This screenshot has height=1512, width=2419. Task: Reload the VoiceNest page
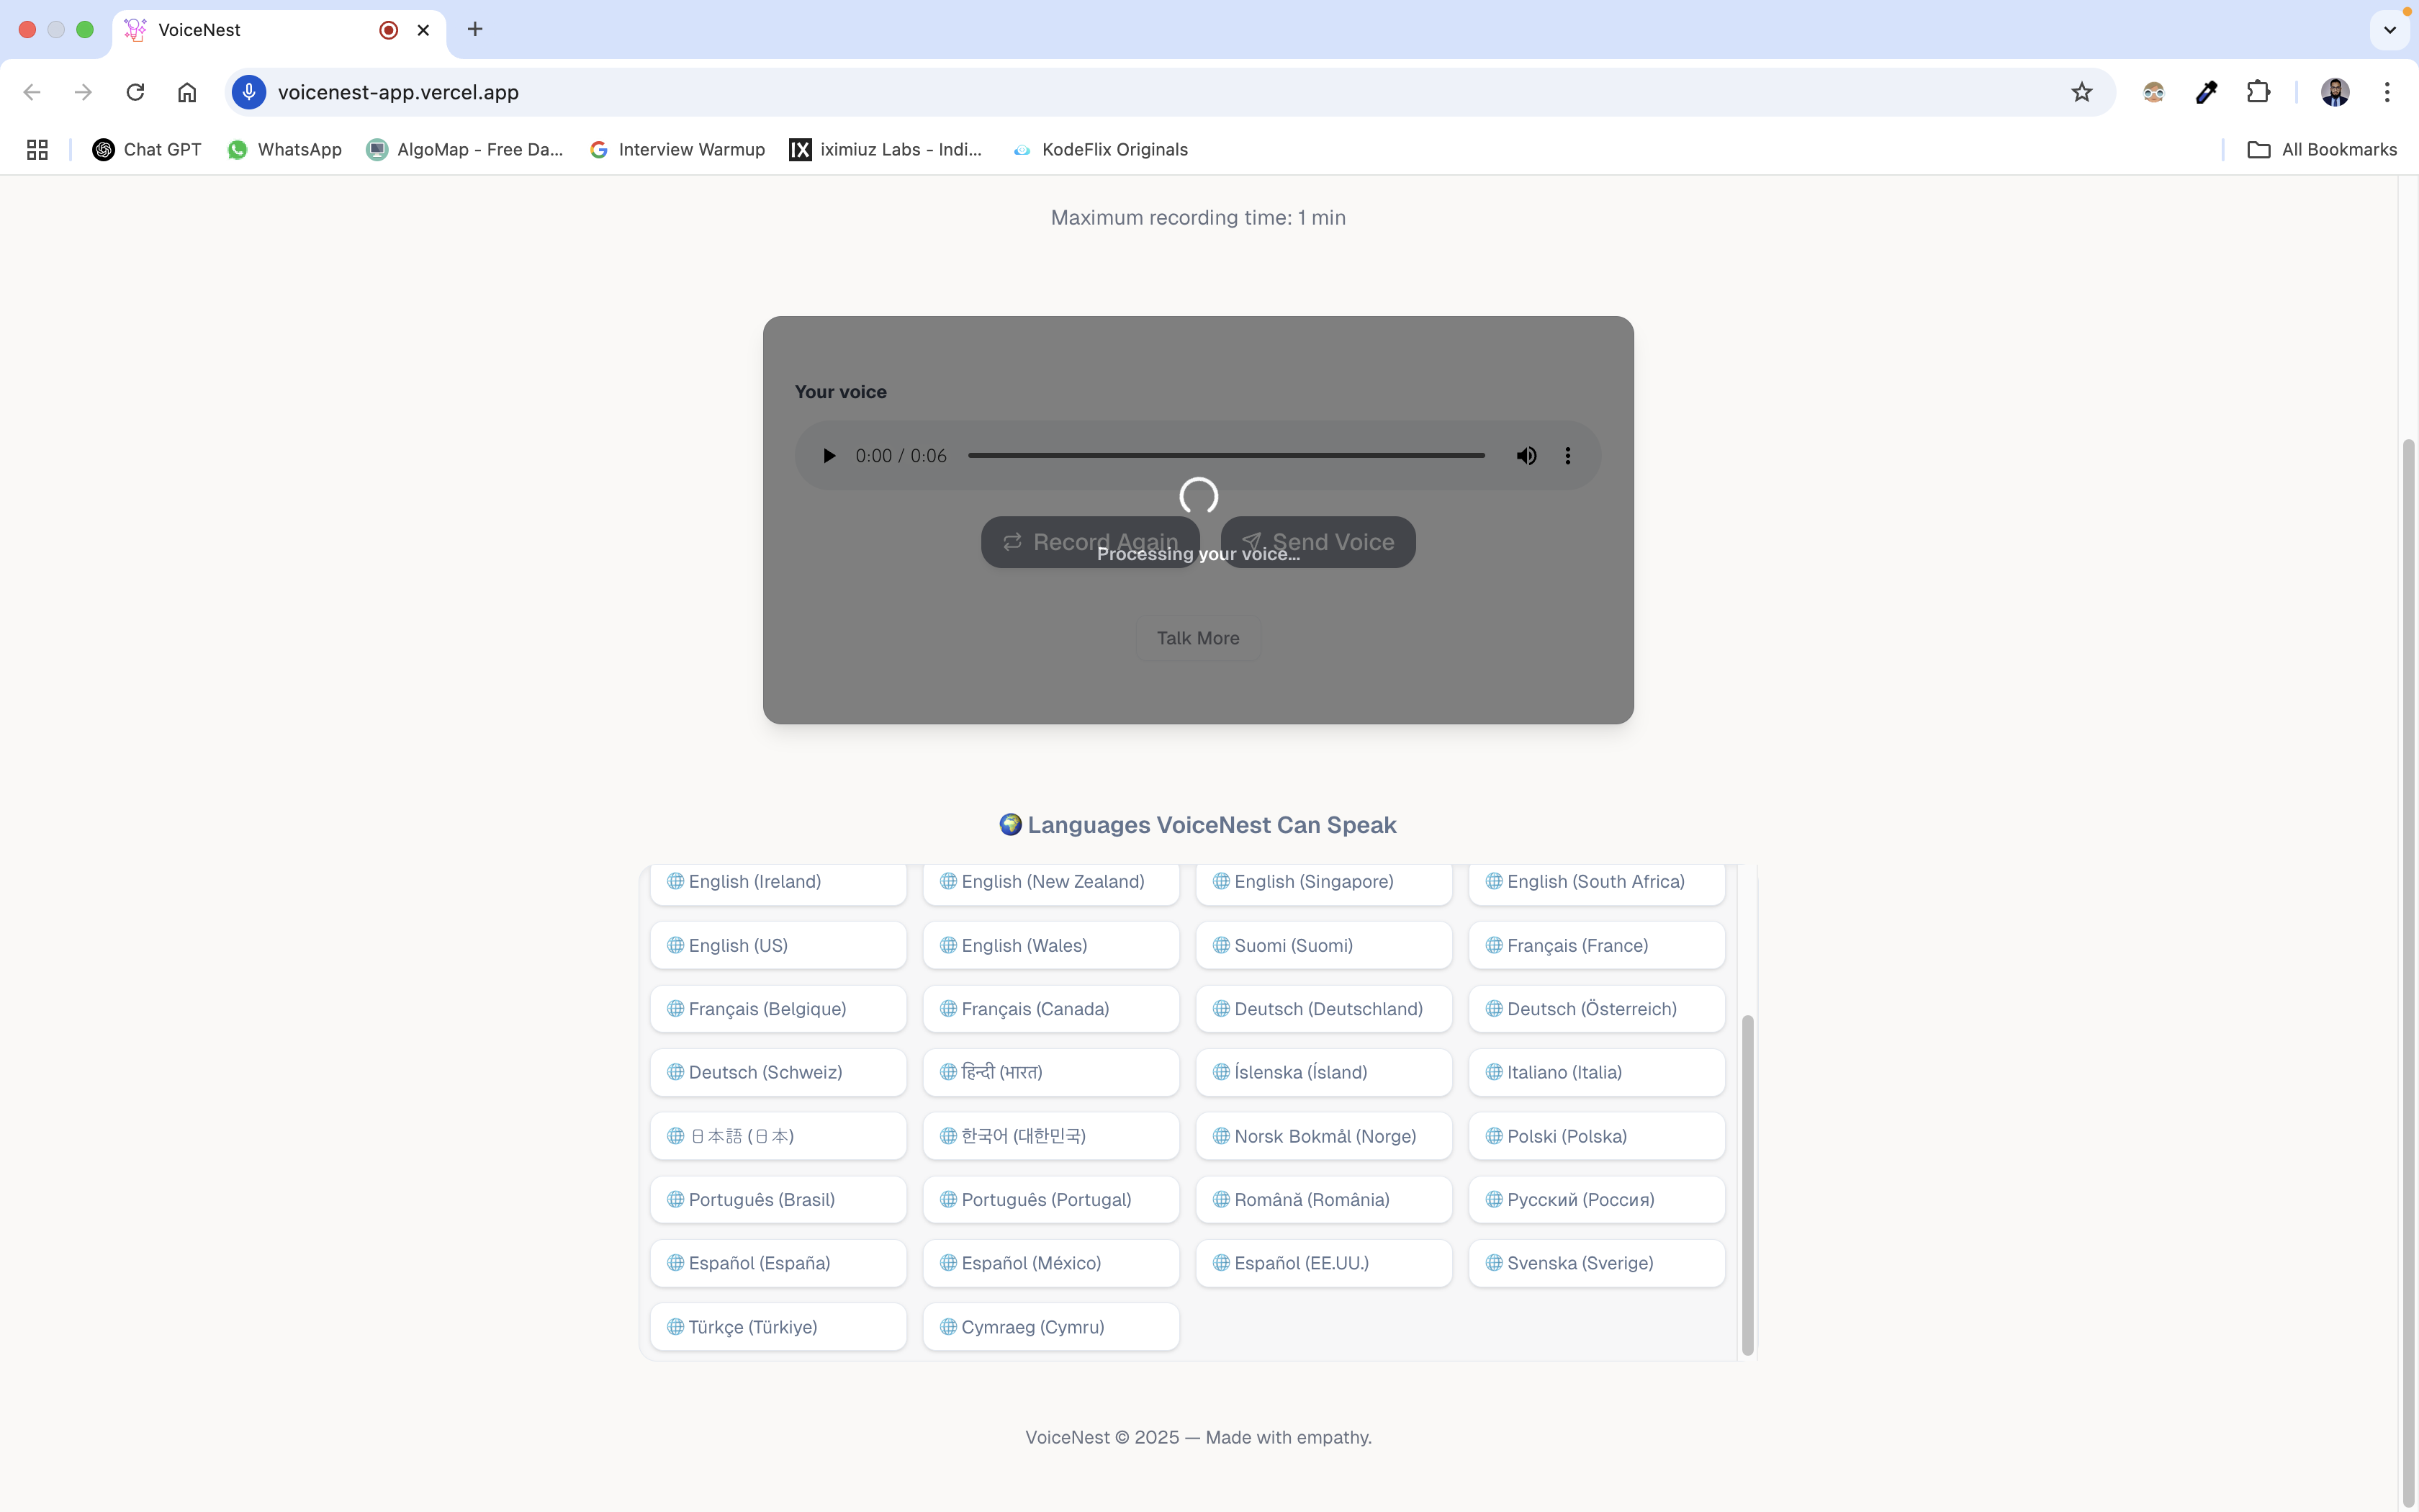tap(135, 92)
